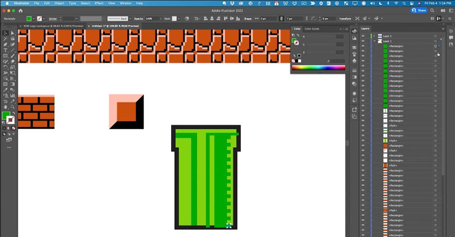Open the File menu
The height and width of the screenshot is (237, 455).
(x=36, y=3)
